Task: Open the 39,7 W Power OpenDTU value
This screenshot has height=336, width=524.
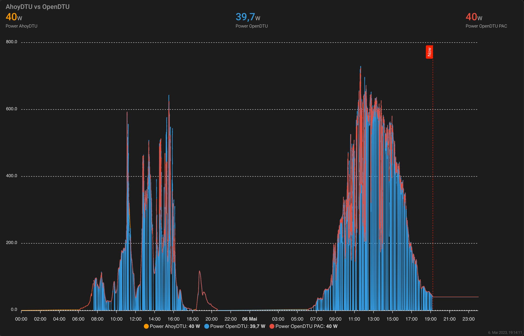Action: [x=248, y=17]
